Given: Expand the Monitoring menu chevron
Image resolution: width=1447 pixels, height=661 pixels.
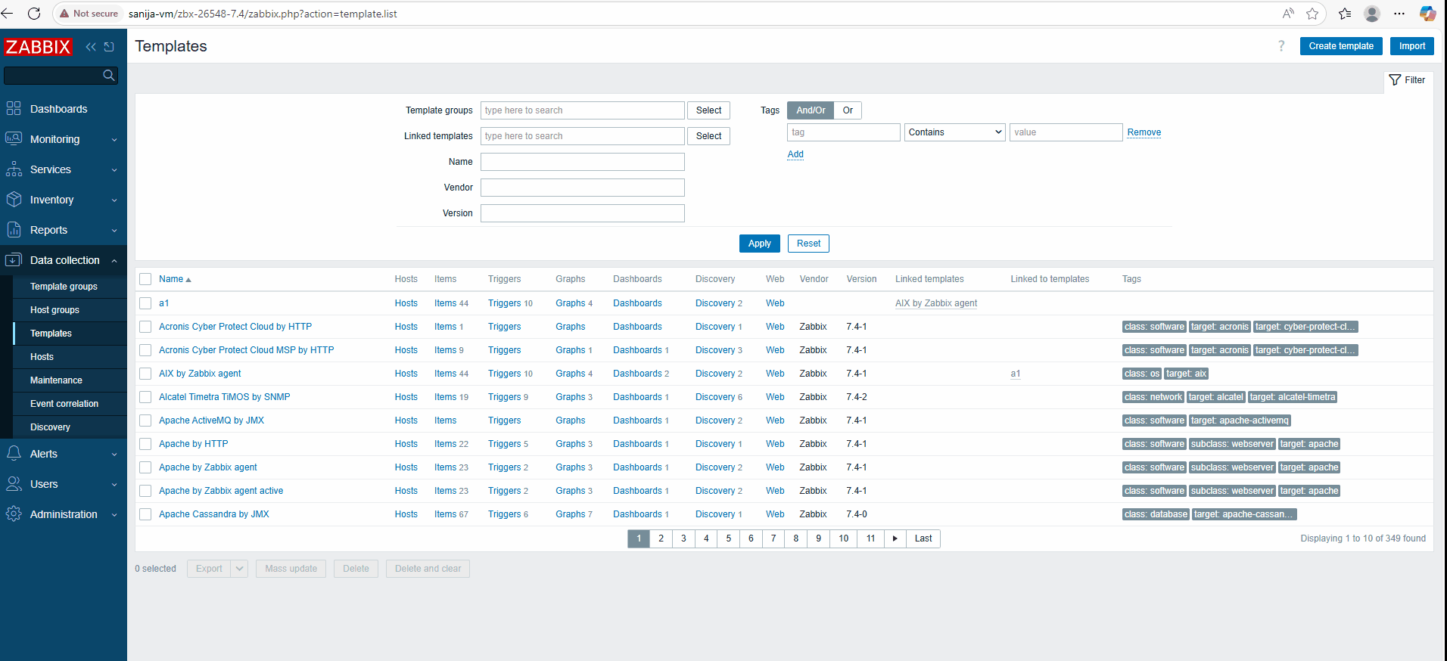Looking at the screenshot, I should point(114,140).
